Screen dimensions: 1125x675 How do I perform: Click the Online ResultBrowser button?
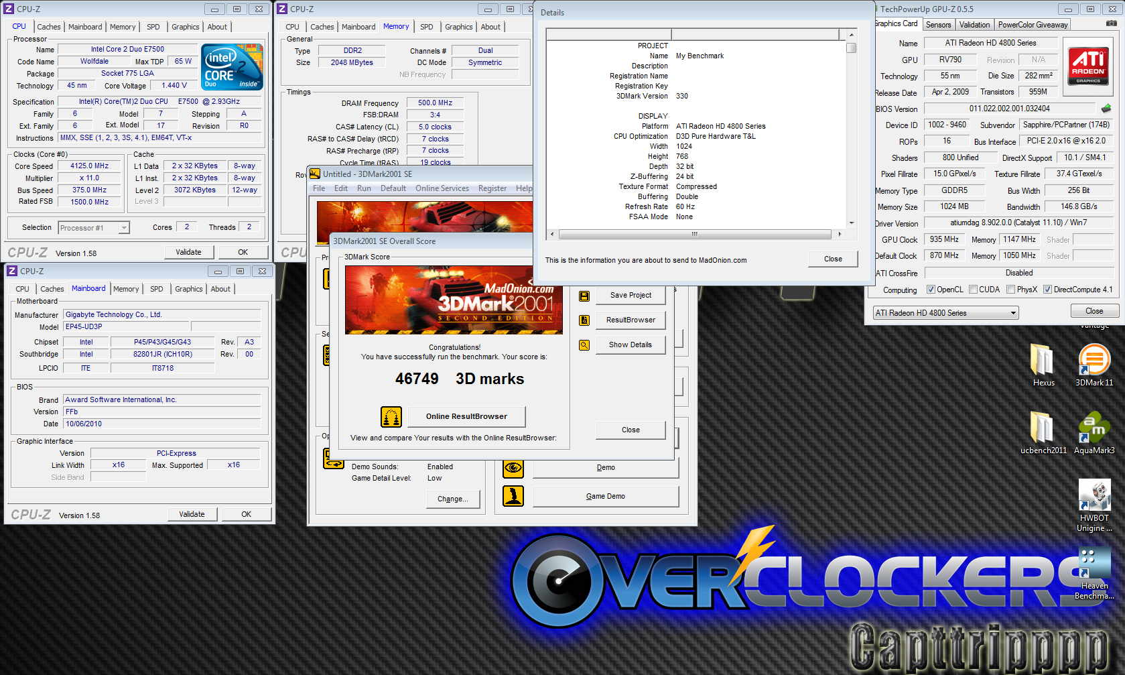tap(466, 417)
